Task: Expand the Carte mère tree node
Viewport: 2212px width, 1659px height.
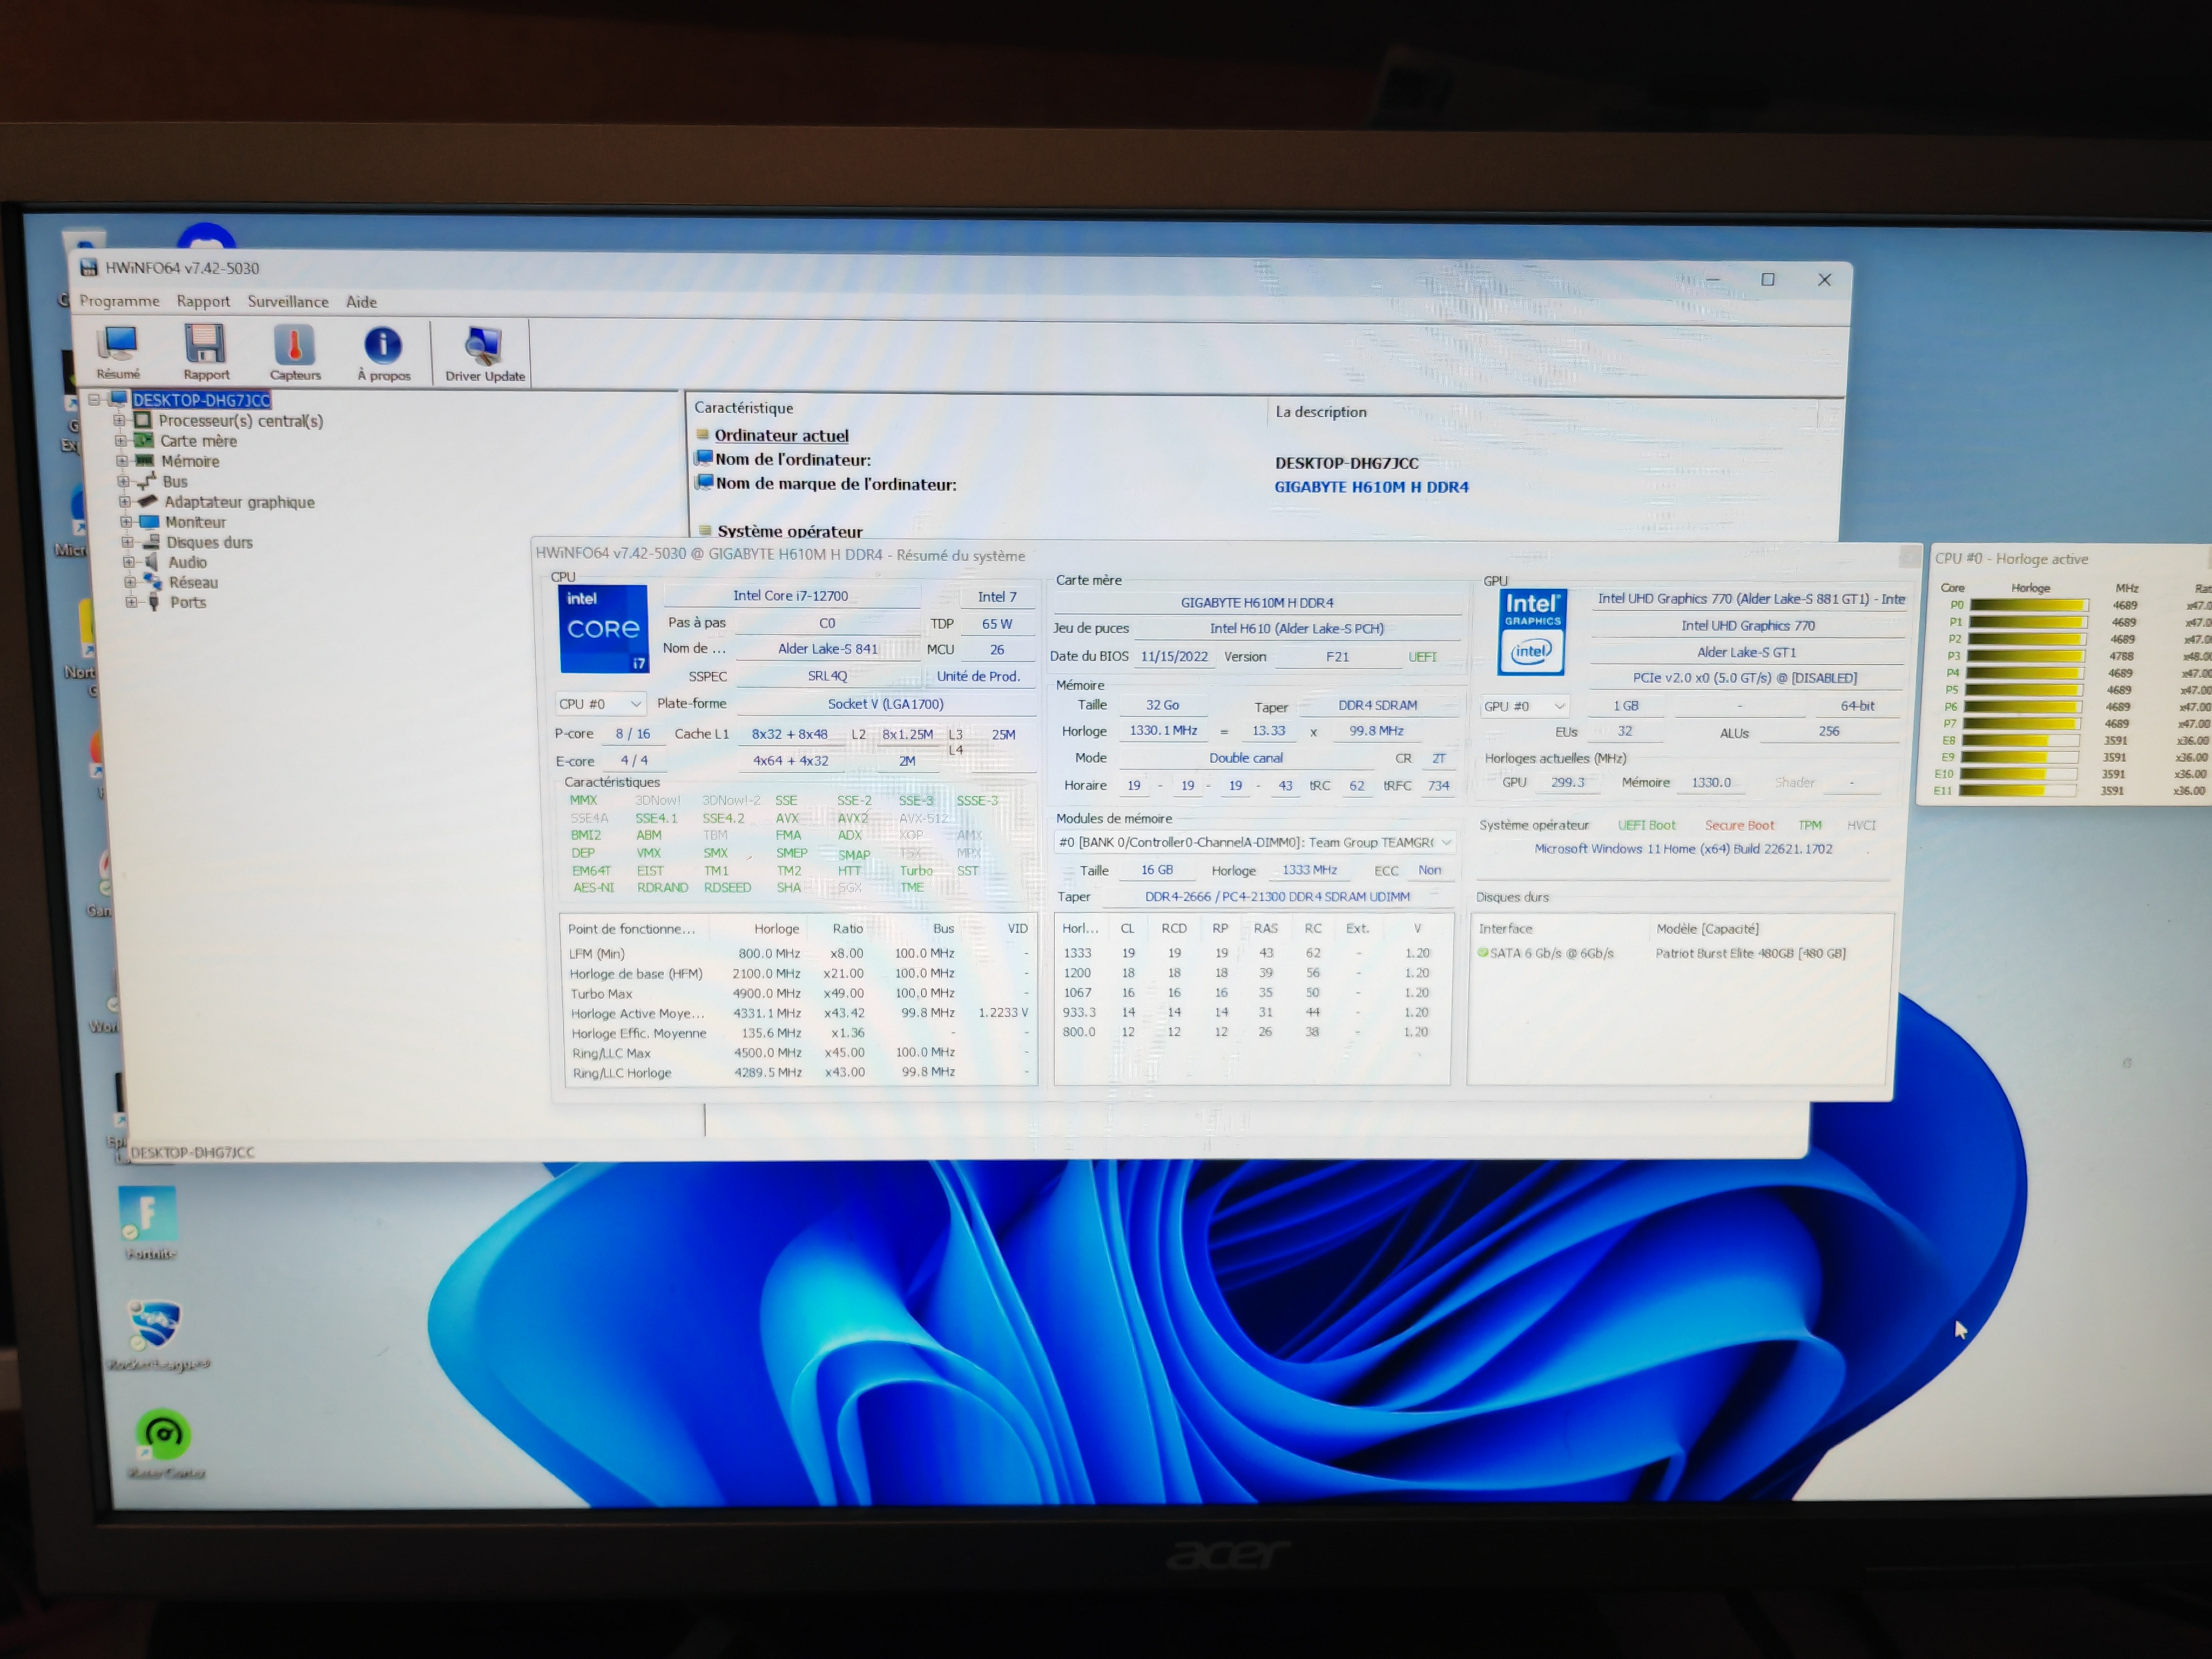Action: click(120, 440)
